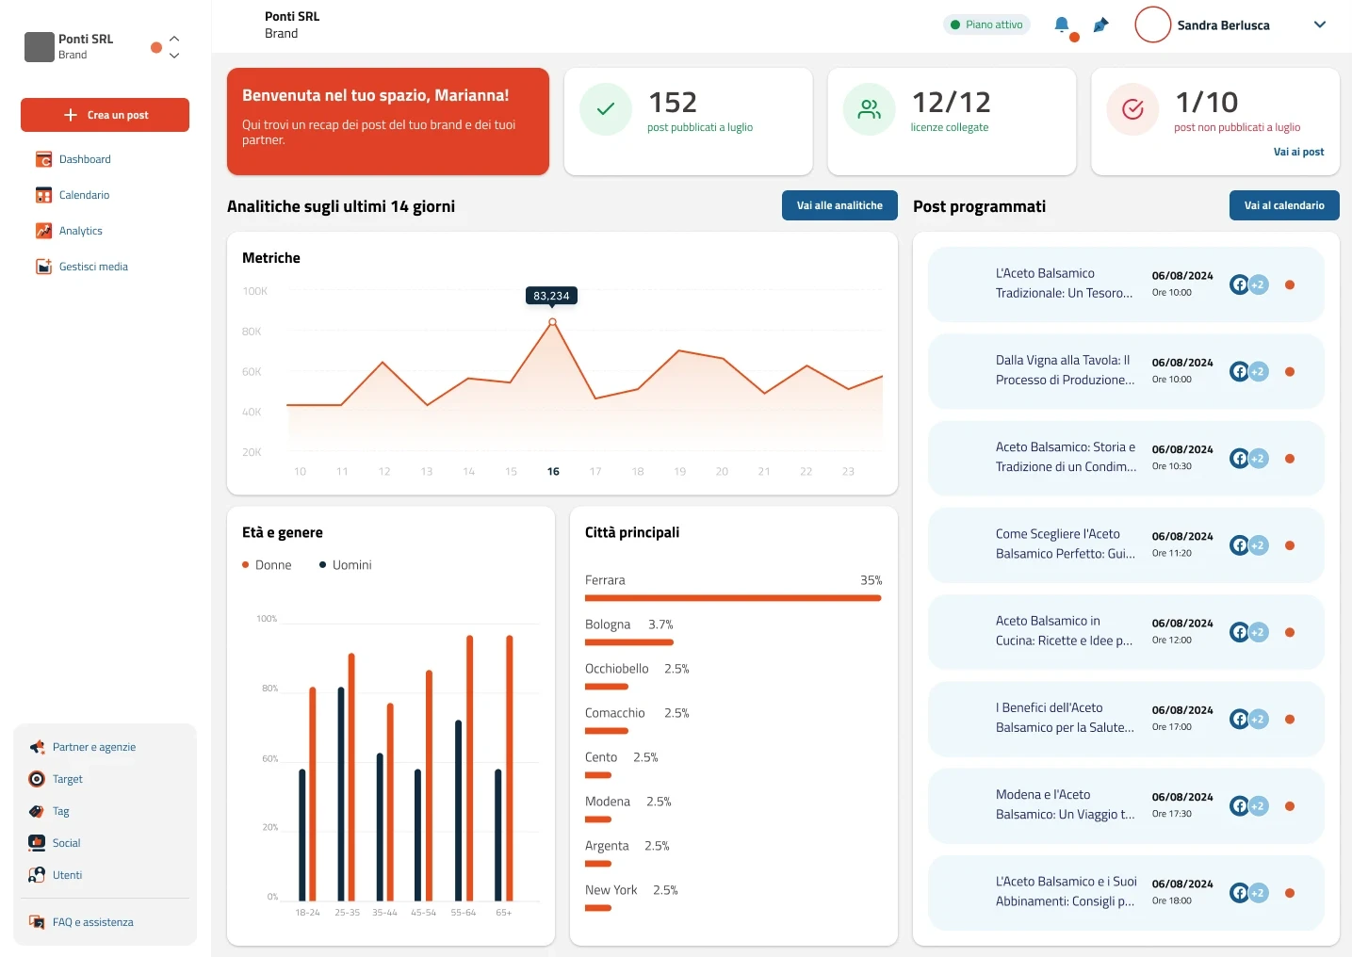Click the 83,234 peak data point

[x=552, y=322]
